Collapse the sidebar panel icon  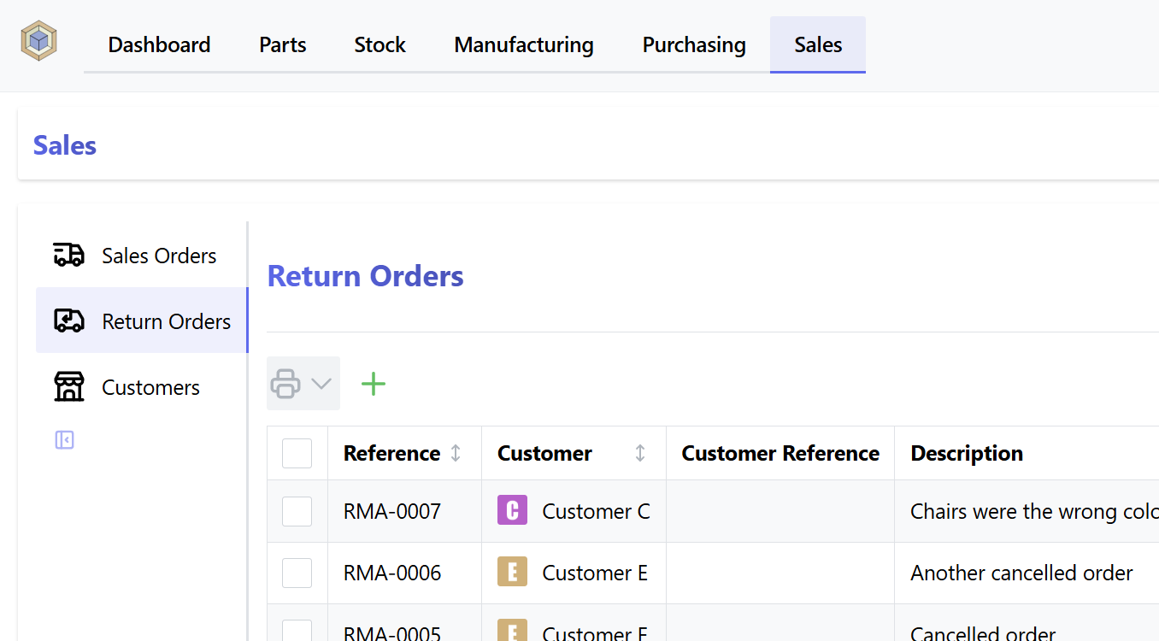64,439
